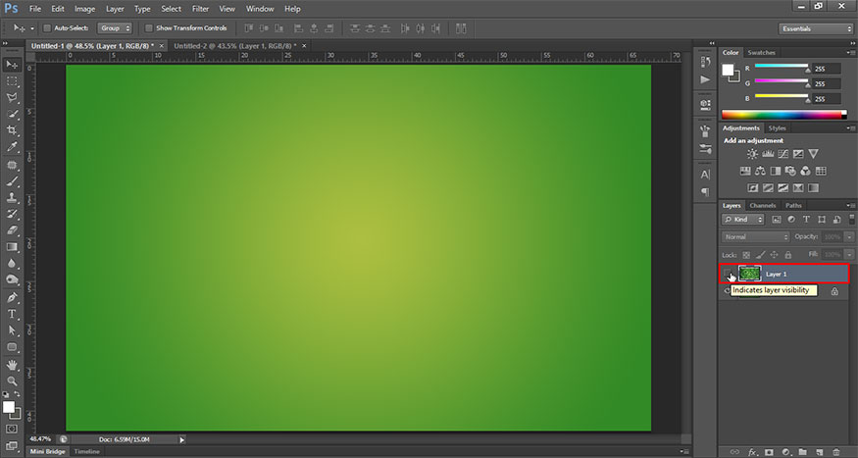
Task: Select the Pen tool
Action: (x=12, y=298)
